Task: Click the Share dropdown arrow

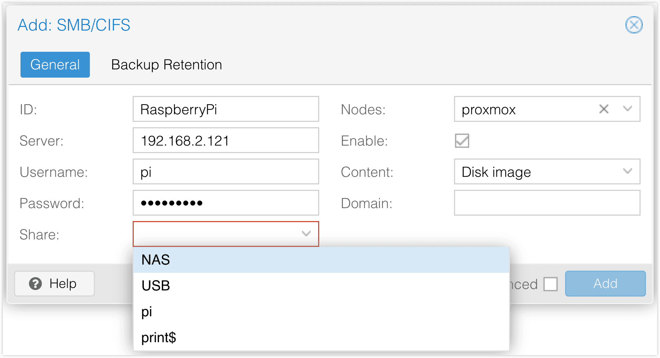Action: tap(306, 234)
